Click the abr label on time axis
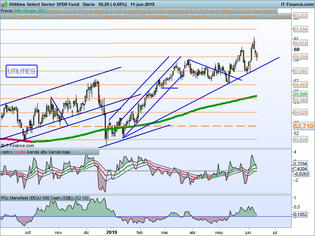The height and width of the screenshot is (236, 315). pyautogui.click(x=193, y=232)
